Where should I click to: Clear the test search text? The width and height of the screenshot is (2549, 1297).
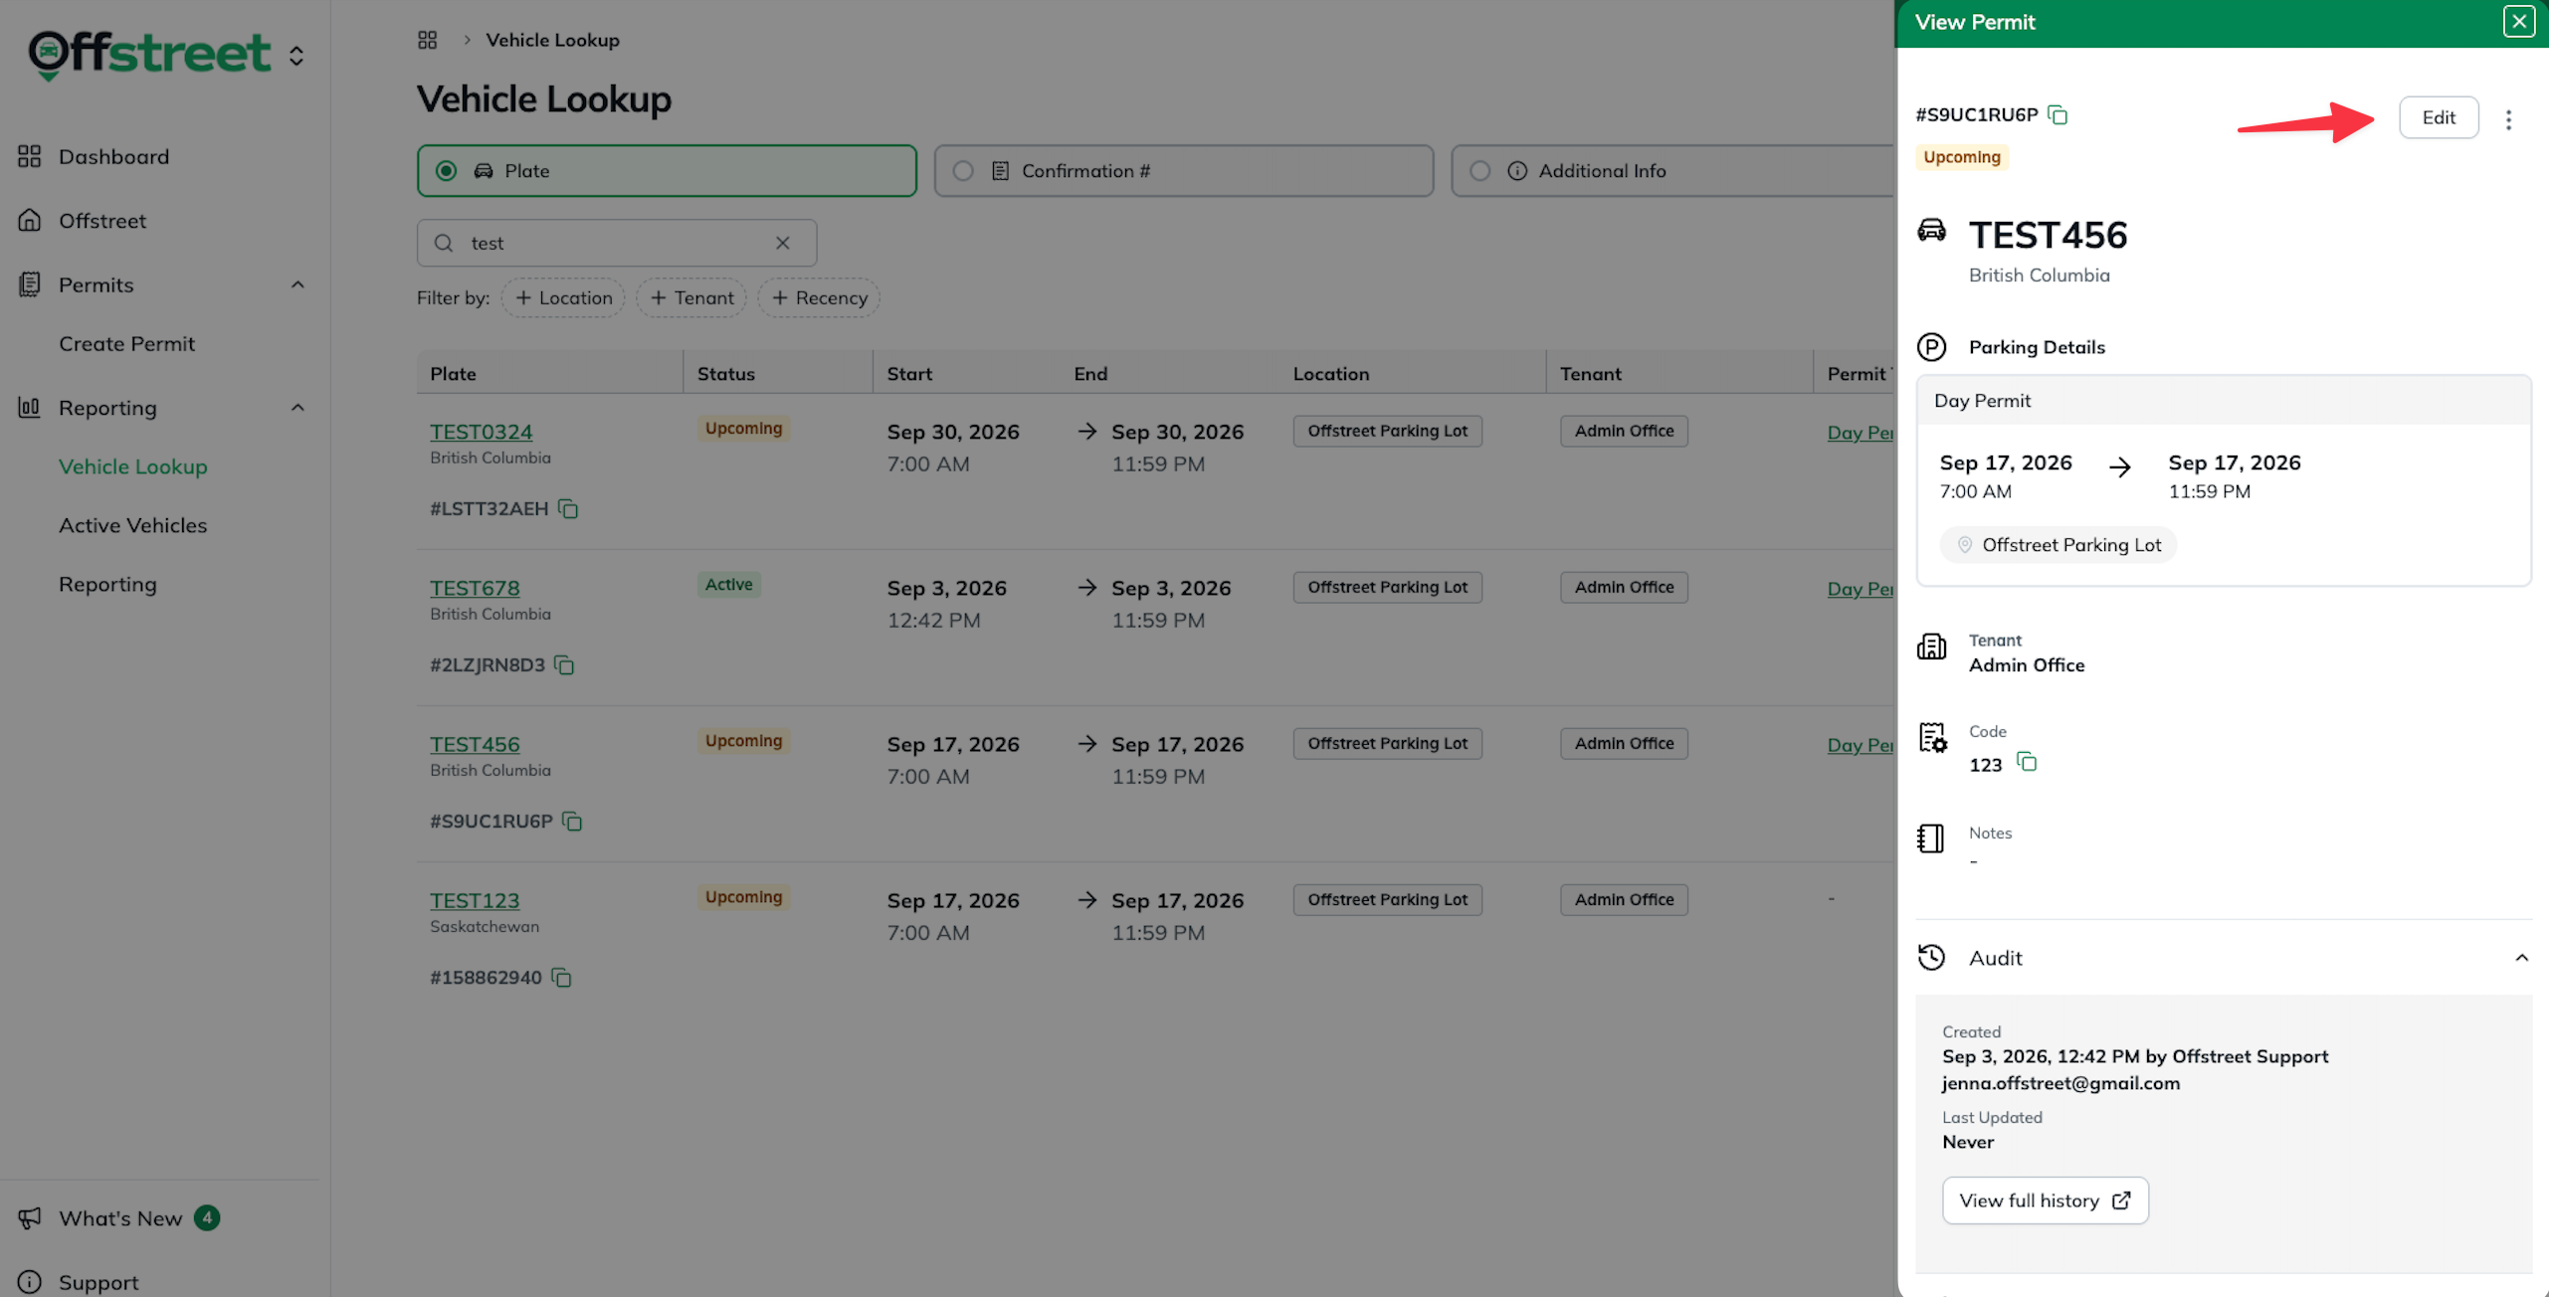coord(783,243)
